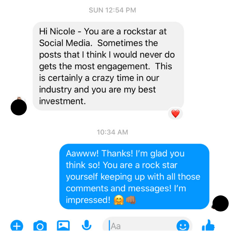Send a thumbs-up like
This screenshot has height=240, width=233.
(x=208, y=225)
